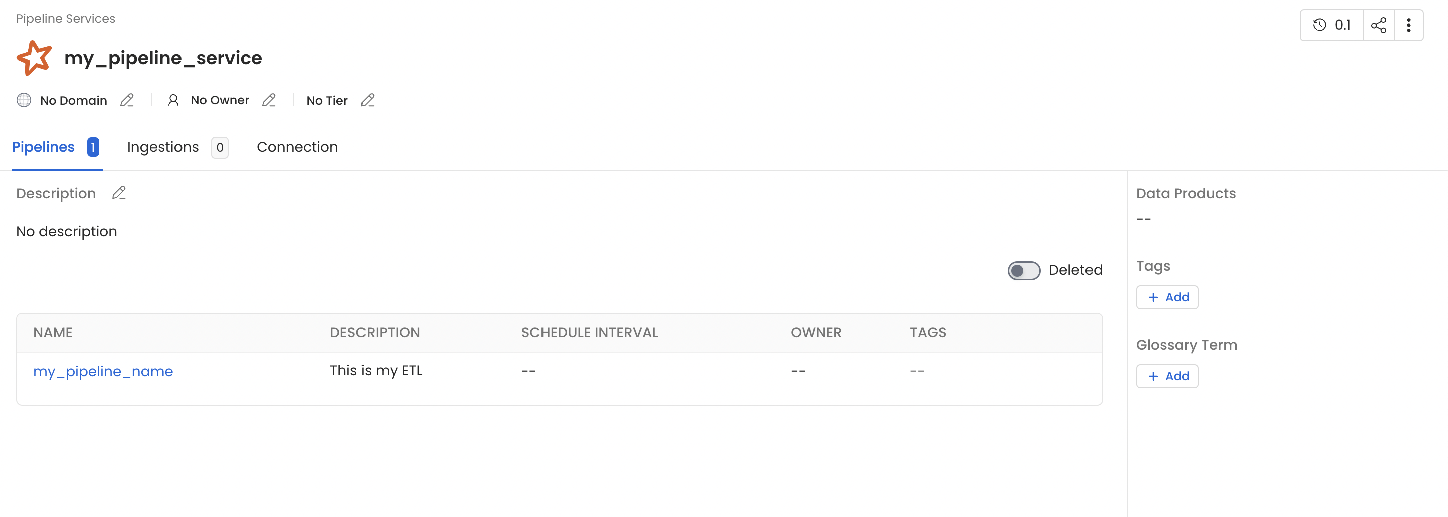The width and height of the screenshot is (1448, 517).
Task: Add a Glossary Term
Action: point(1168,376)
